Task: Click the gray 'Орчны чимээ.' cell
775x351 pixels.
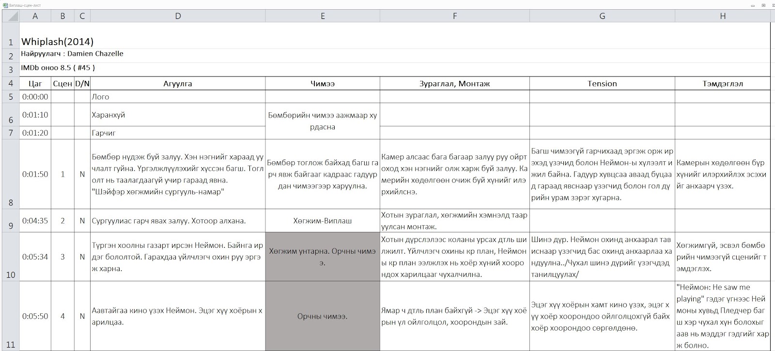Action: pos(323,316)
